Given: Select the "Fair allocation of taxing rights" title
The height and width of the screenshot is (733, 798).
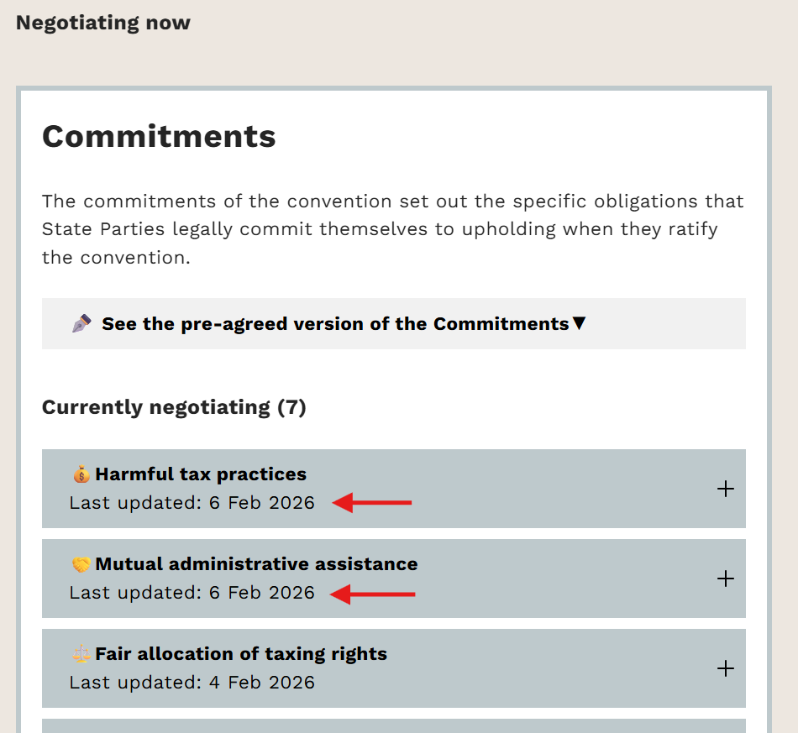Looking at the screenshot, I should pyautogui.click(x=241, y=654).
